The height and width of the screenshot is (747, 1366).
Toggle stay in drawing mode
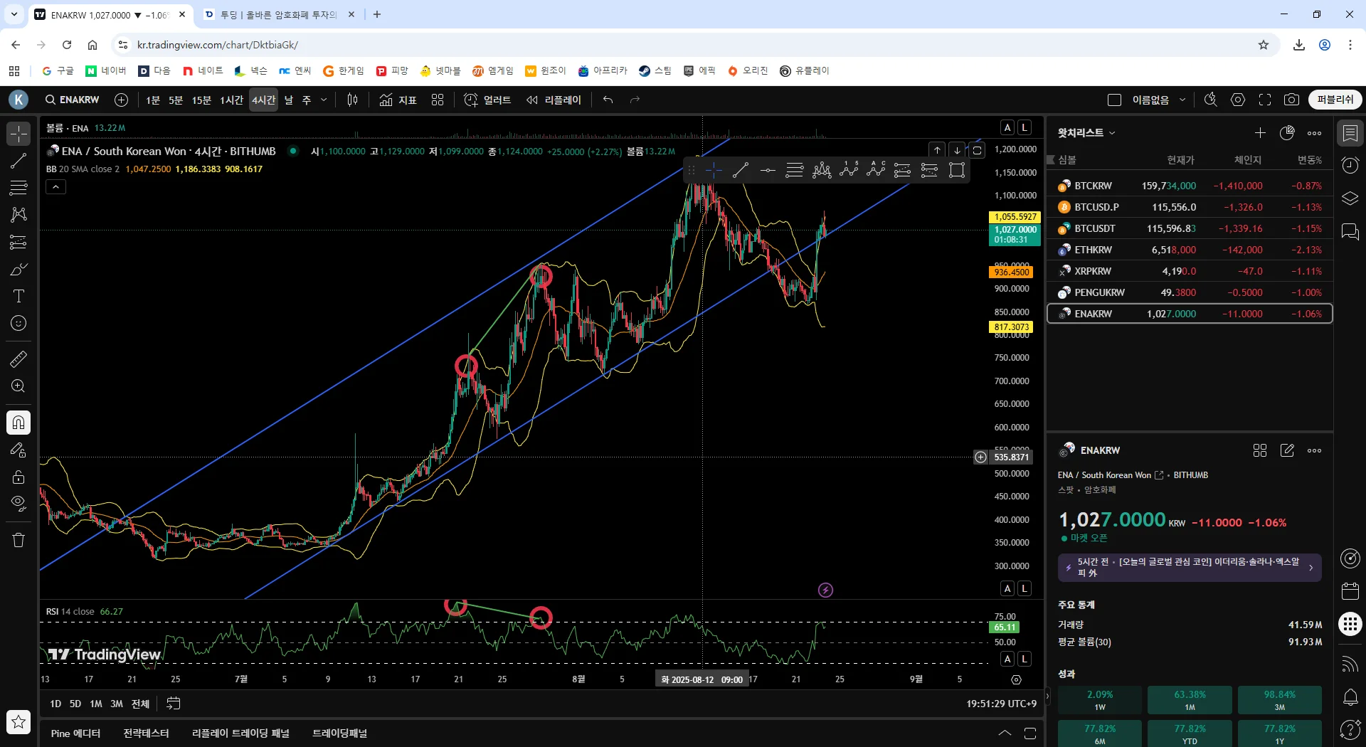tap(18, 450)
